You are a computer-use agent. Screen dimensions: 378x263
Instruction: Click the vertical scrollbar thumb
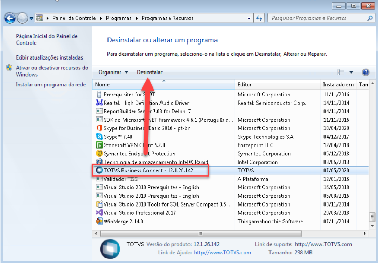(x=372, y=217)
